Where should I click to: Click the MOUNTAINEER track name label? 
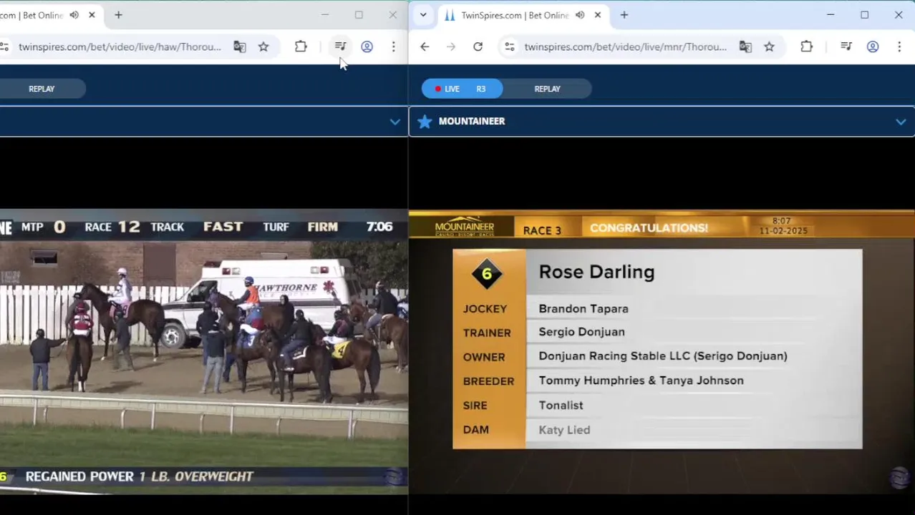(472, 121)
